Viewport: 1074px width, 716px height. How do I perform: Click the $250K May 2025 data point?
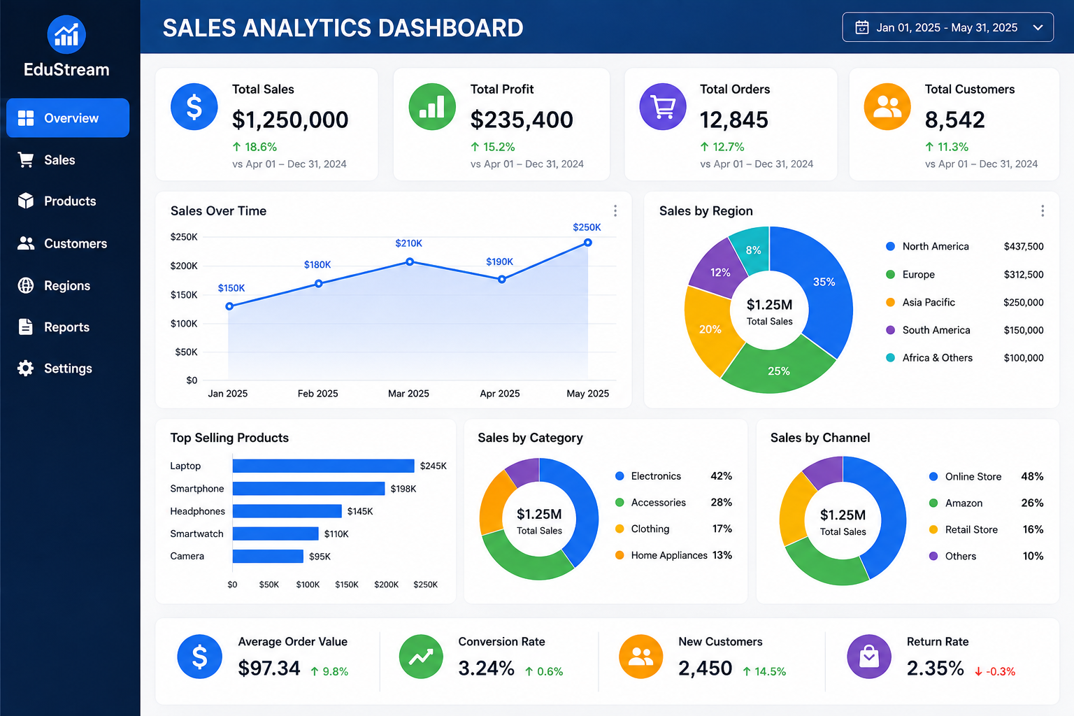(x=588, y=243)
